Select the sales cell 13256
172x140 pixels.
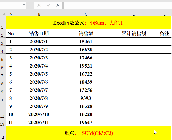[86, 90]
